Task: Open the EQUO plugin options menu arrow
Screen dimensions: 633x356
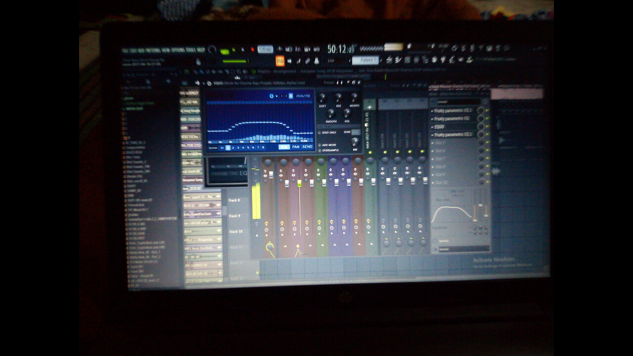Action: 203,83
